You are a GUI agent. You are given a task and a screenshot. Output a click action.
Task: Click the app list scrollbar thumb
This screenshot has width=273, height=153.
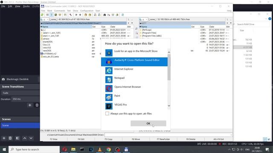pyautogui.click(x=169, y=67)
